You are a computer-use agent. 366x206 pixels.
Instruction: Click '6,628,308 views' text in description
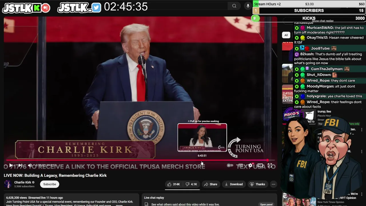click(16, 198)
